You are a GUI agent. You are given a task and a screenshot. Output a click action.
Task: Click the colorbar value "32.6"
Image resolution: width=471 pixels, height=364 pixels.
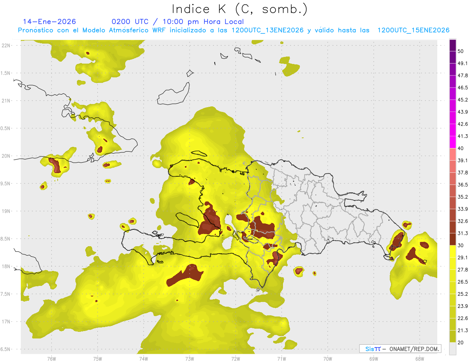(x=463, y=221)
